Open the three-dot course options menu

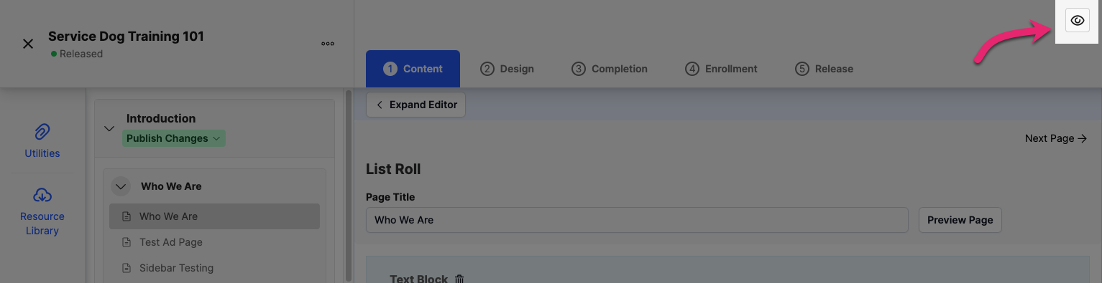coord(328,44)
